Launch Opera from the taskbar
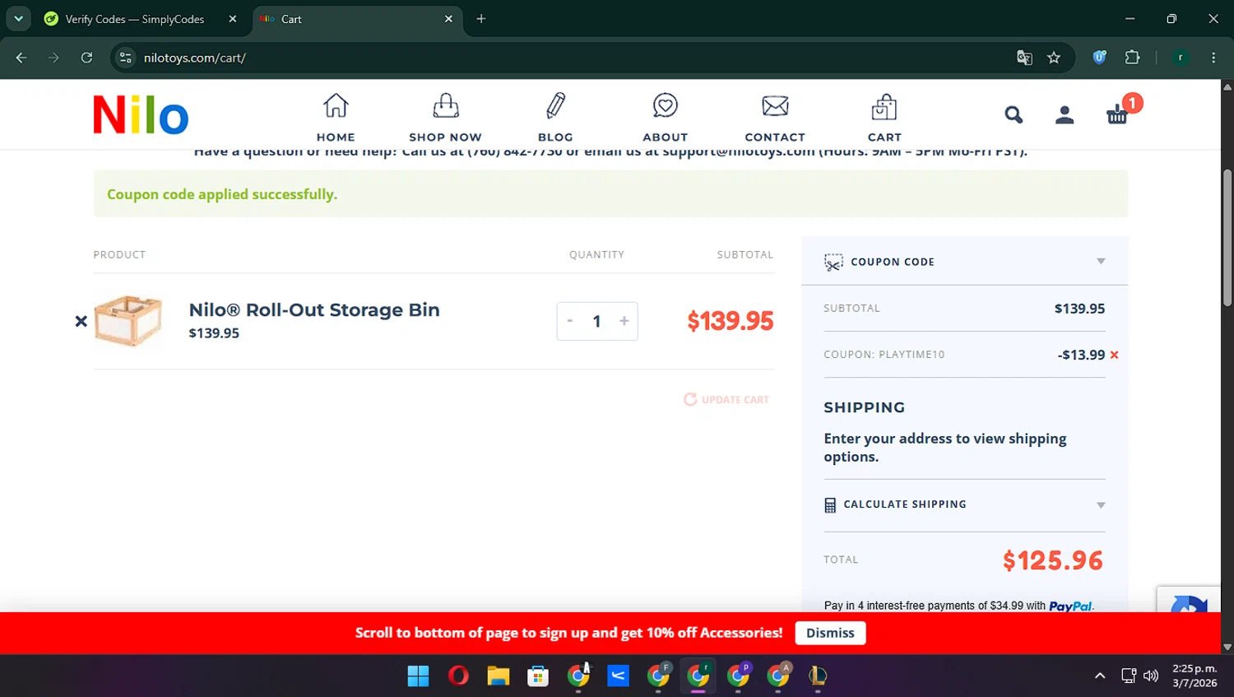 tap(458, 676)
